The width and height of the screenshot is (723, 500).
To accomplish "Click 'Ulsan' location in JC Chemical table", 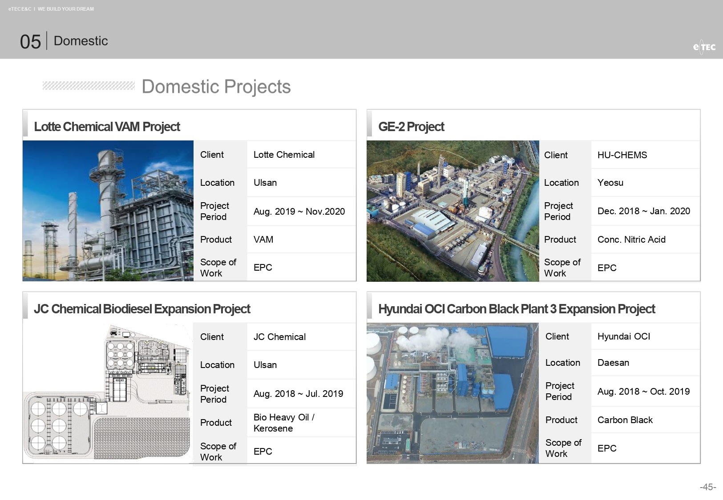I will point(265,365).
